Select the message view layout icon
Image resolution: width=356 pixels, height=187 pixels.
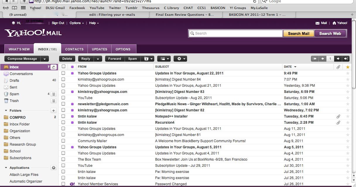click(x=162, y=59)
